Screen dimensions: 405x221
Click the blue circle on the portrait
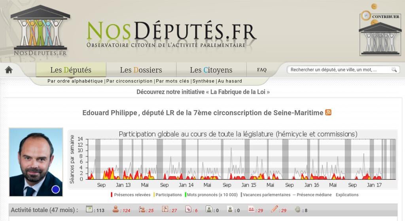55,189
